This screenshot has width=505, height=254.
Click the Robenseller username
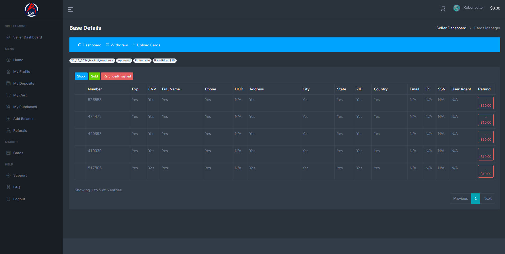[474, 8]
